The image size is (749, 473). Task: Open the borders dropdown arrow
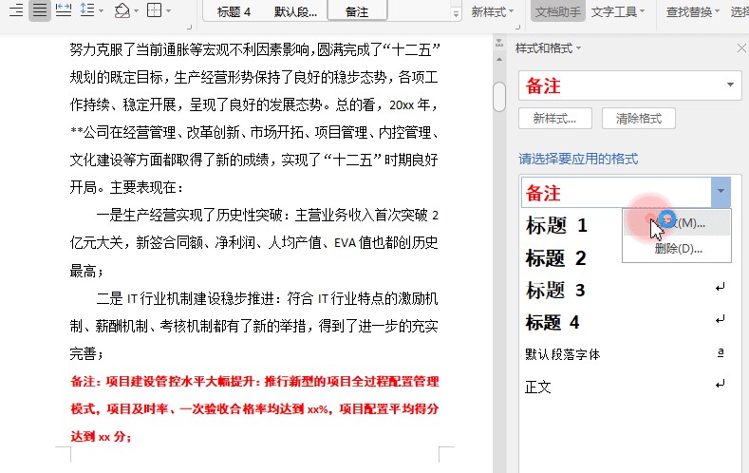[168, 10]
